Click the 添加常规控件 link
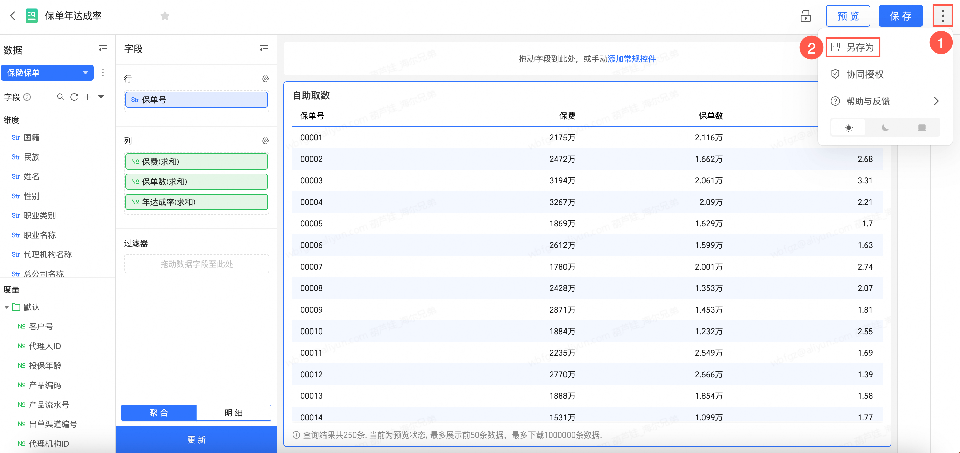Viewport: 960px width, 453px height. (631, 59)
